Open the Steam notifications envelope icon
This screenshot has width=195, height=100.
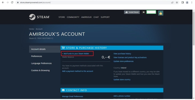pyautogui.click(x=144, y=12)
